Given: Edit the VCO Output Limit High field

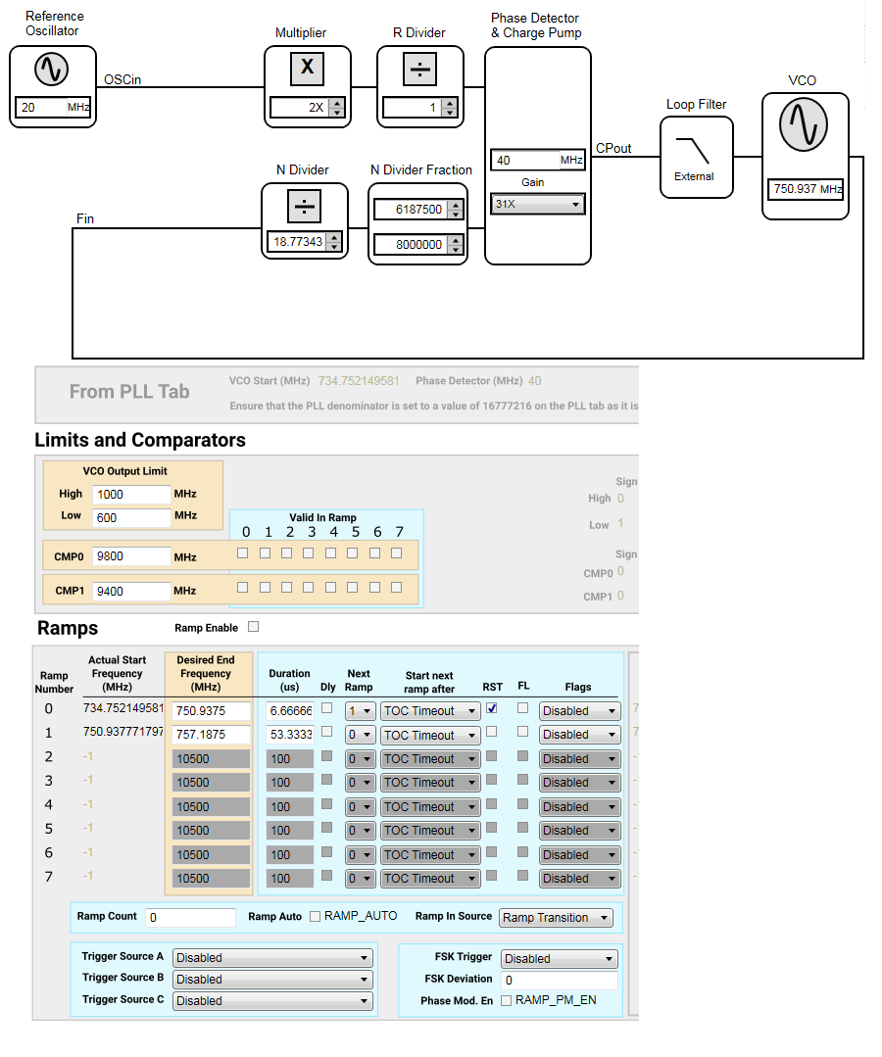Looking at the screenshot, I should tap(131, 494).
